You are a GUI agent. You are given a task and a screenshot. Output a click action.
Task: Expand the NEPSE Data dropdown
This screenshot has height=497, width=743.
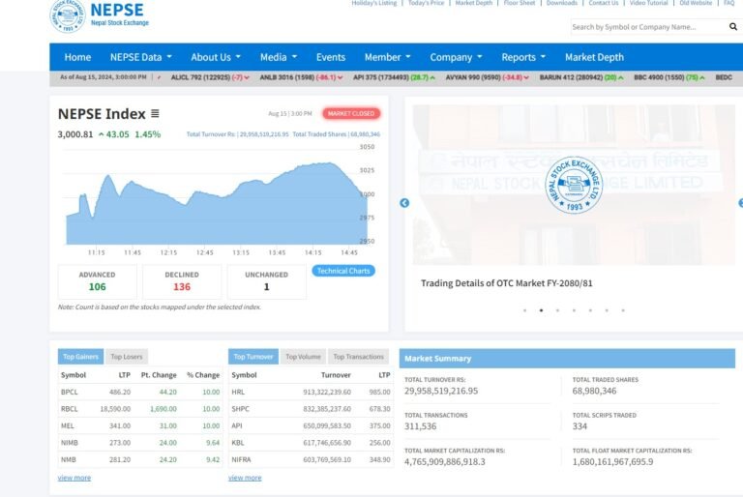pyautogui.click(x=140, y=57)
